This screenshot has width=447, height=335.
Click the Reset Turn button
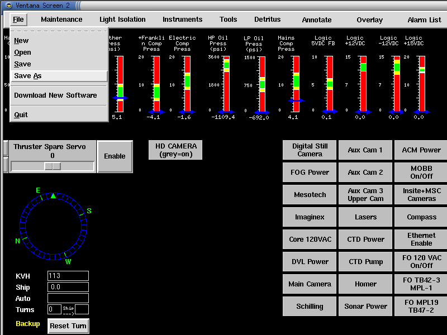pos(68,326)
